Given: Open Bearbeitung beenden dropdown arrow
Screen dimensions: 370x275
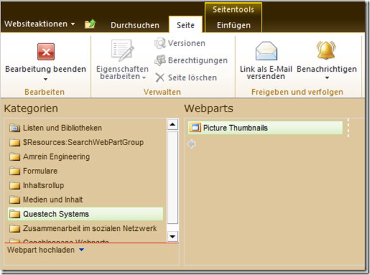Looking at the screenshot, I should point(45,79).
